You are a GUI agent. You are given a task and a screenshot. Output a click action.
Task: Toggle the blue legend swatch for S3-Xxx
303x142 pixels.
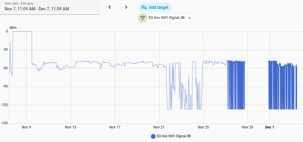tap(153, 136)
